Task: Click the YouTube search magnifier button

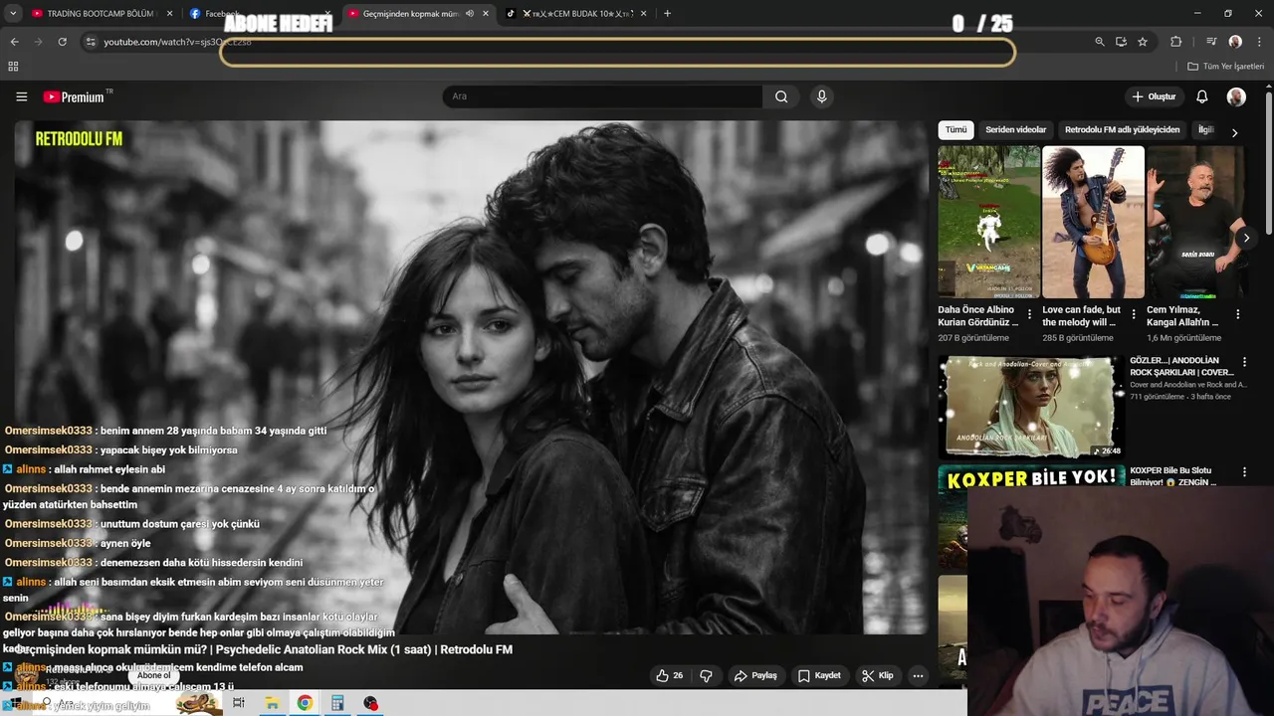Action: (x=781, y=96)
